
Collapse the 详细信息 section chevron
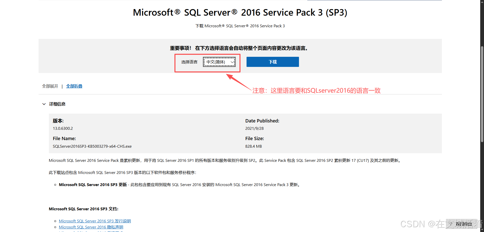click(44, 104)
